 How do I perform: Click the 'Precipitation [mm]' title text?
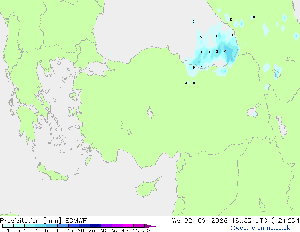[x=30, y=221]
